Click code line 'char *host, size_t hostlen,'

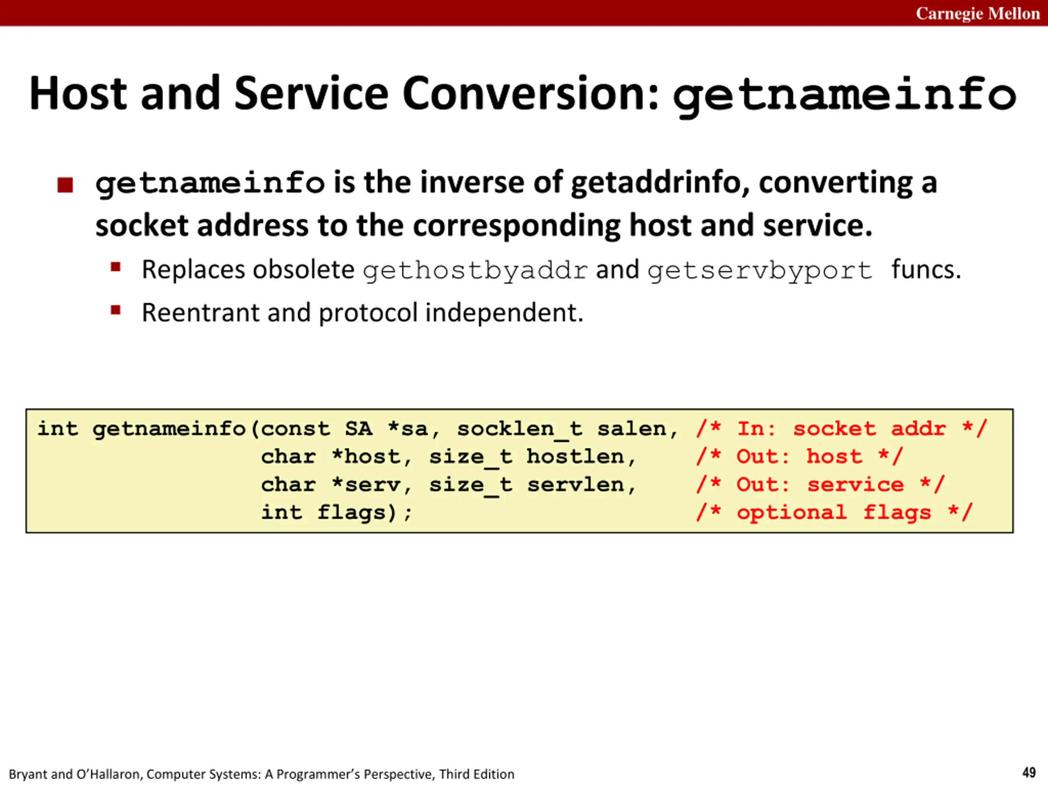tap(449, 458)
